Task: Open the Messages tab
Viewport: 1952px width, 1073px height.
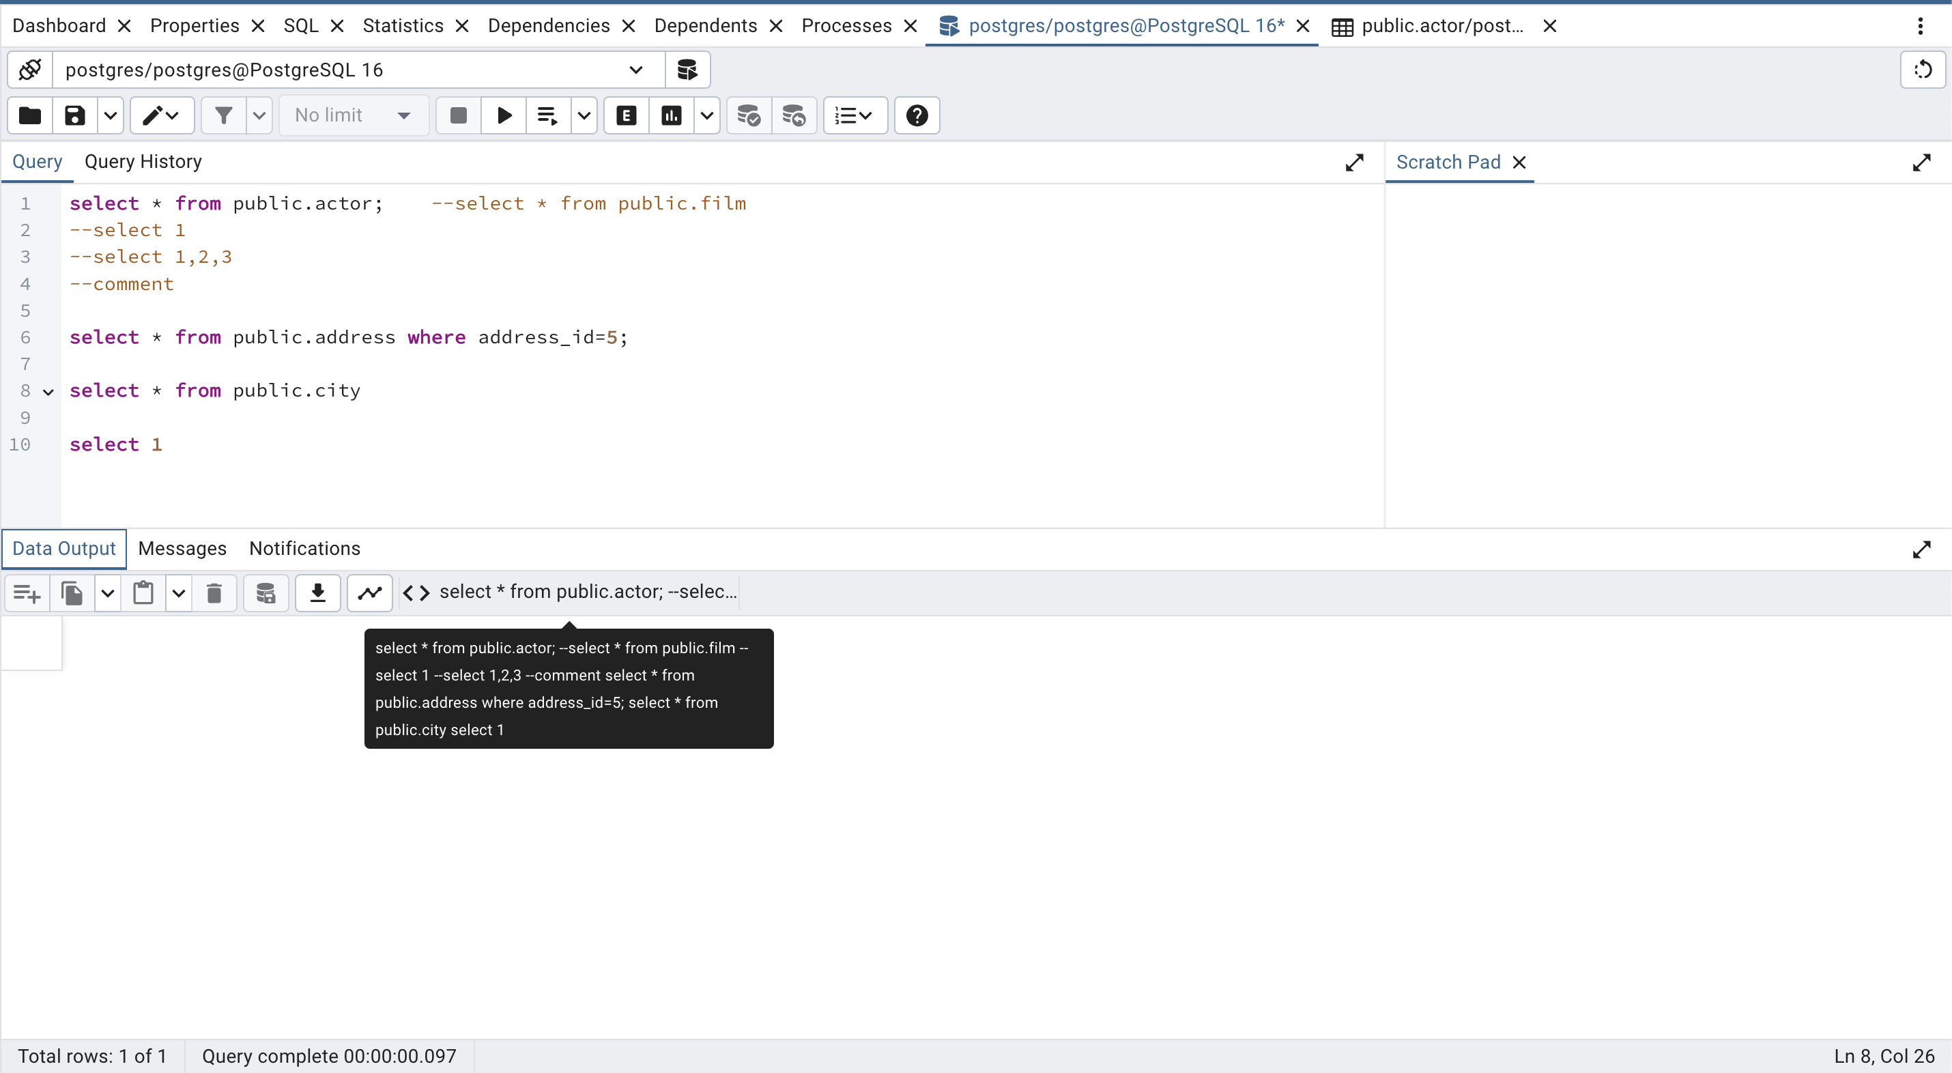Action: click(182, 548)
